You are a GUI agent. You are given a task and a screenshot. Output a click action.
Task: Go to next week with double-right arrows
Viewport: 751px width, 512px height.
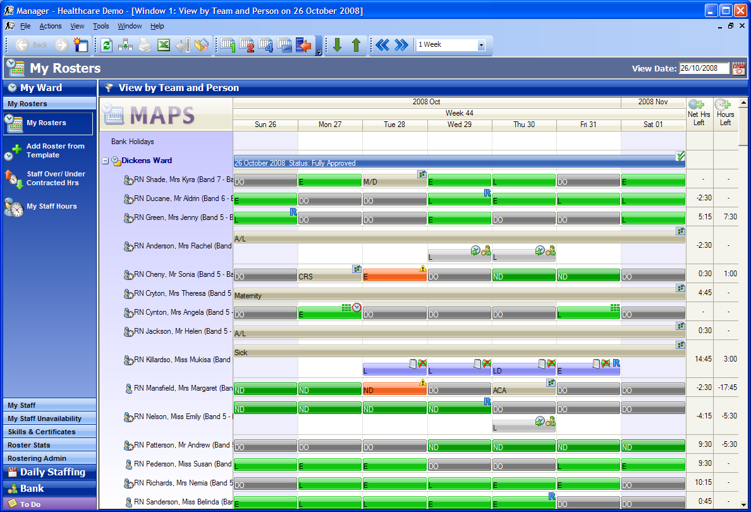point(401,45)
